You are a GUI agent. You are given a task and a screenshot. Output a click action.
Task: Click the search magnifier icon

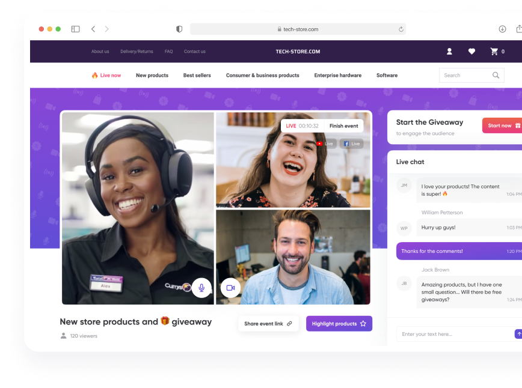tap(496, 76)
